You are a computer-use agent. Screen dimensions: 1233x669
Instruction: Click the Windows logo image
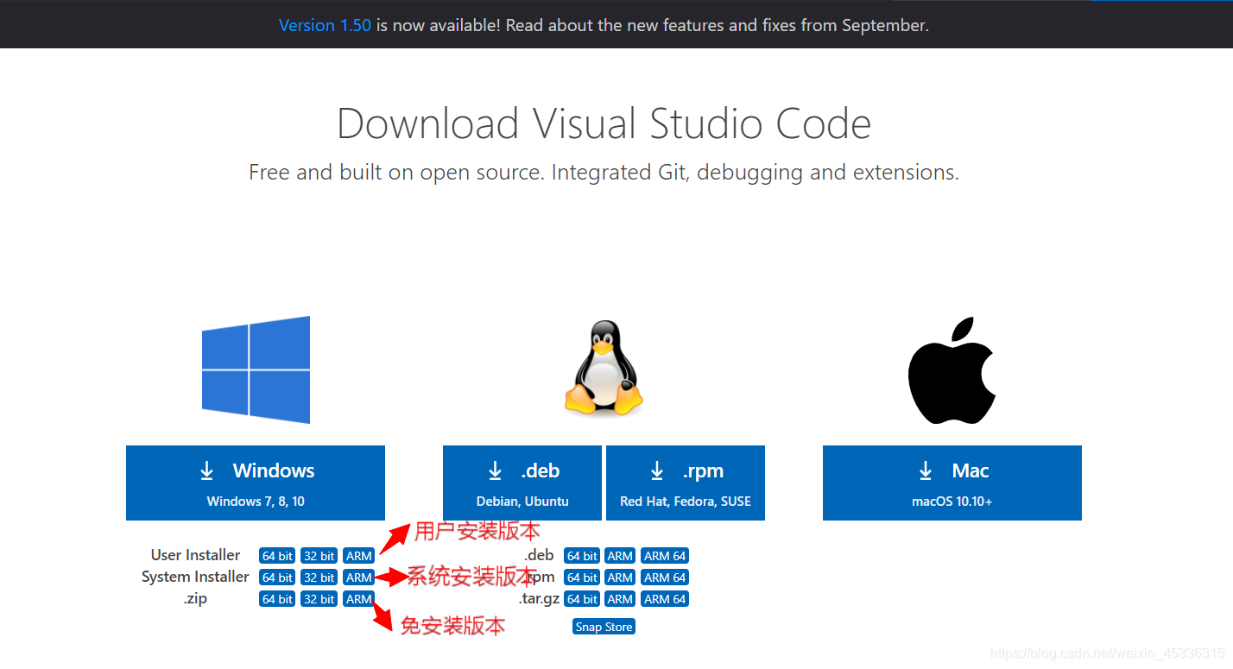(x=256, y=370)
